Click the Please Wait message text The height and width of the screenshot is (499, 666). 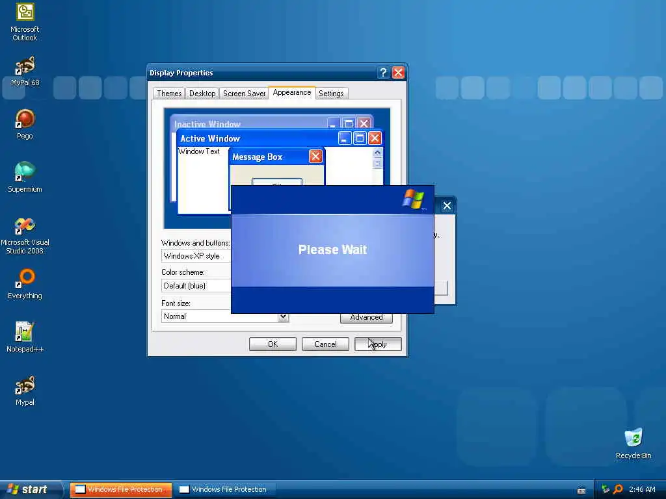(332, 249)
